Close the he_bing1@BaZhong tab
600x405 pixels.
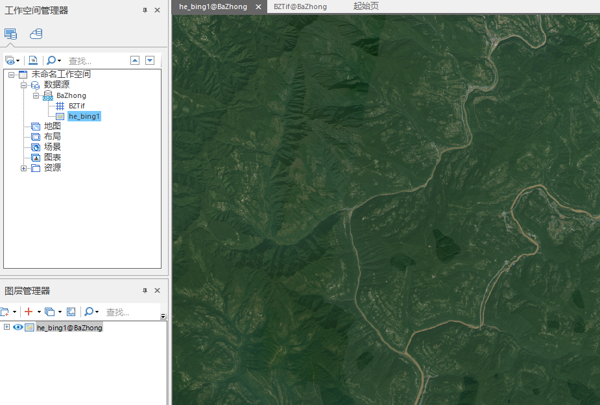click(259, 7)
